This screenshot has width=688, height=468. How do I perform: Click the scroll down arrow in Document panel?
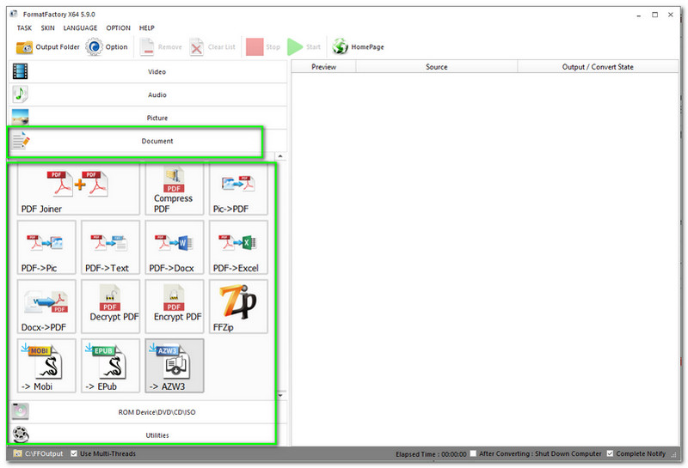280,395
